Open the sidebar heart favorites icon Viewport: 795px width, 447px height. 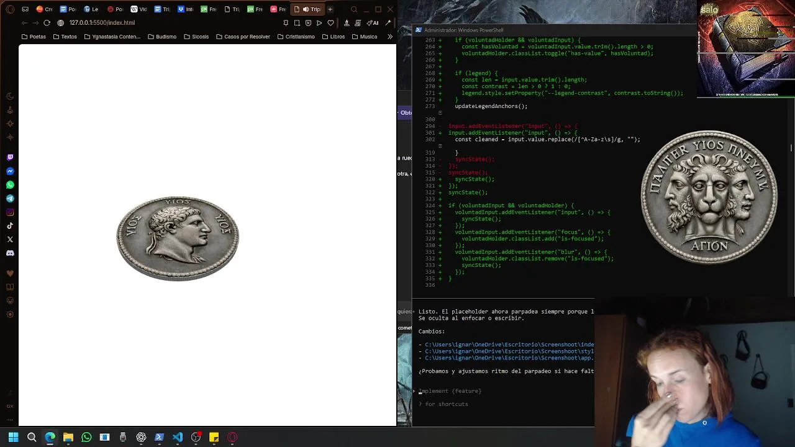[10, 273]
